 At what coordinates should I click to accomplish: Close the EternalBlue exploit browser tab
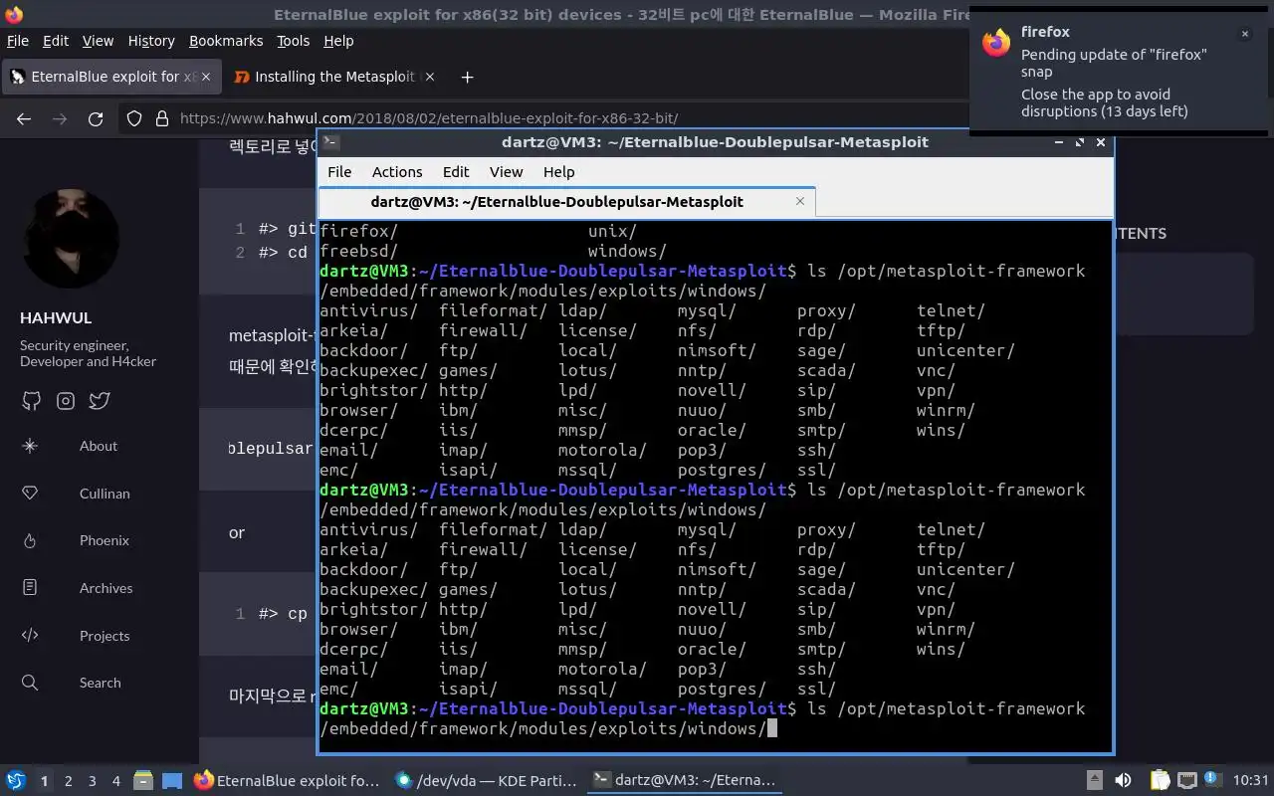[206, 77]
